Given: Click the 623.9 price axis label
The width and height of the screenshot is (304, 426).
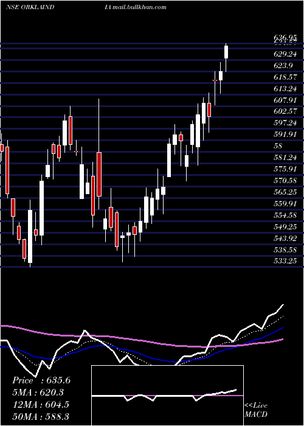Looking at the screenshot, I should pyautogui.click(x=283, y=66).
